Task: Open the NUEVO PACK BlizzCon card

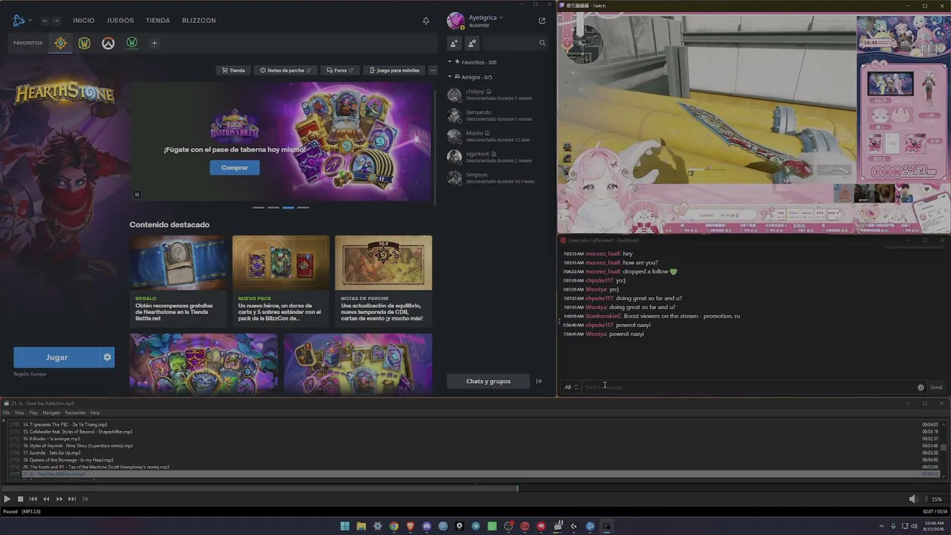Action: click(281, 281)
